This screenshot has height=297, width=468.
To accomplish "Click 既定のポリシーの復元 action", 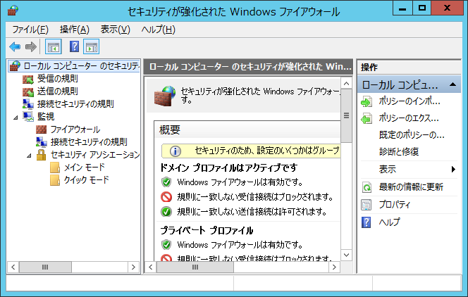I will click(412, 135).
